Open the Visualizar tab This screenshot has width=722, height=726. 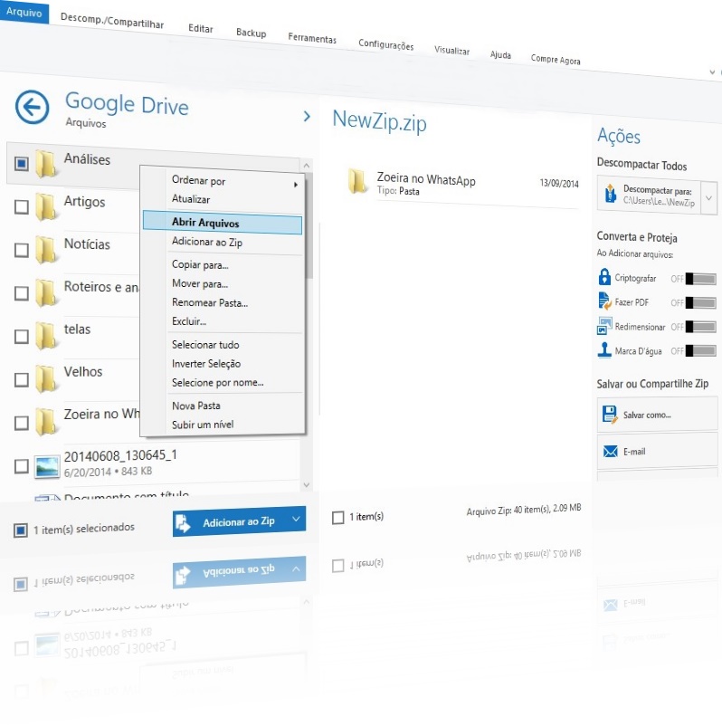(451, 50)
